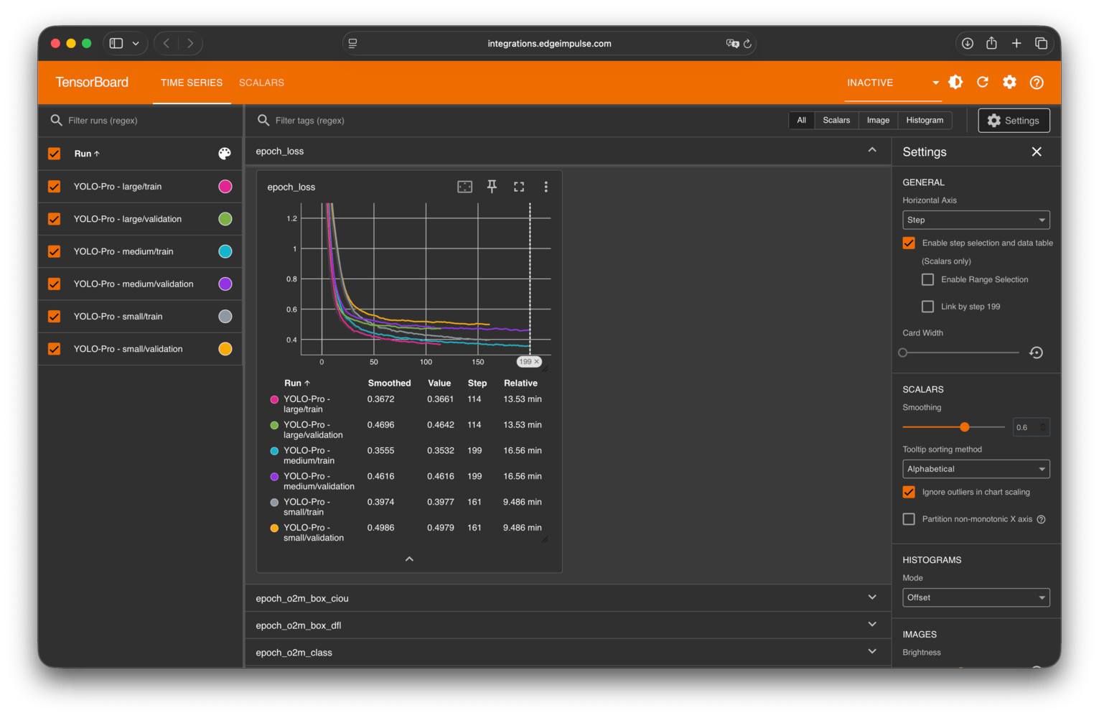The width and height of the screenshot is (1099, 718).
Task: Open Safari downloads icon
Action: [968, 43]
